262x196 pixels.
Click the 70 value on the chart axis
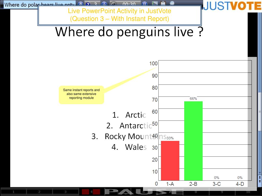(x=155, y=100)
